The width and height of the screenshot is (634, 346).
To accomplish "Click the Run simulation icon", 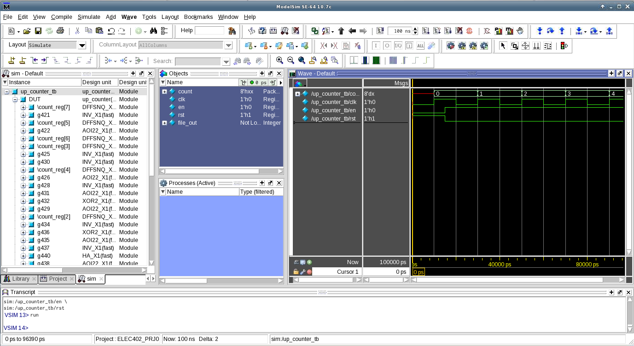I will tap(425, 31).
